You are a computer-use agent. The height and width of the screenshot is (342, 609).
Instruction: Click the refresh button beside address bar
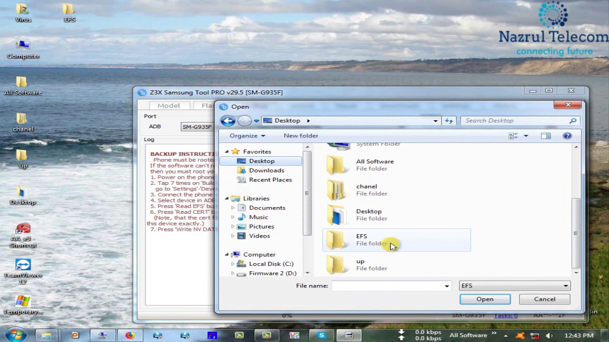tap(449, 121)
